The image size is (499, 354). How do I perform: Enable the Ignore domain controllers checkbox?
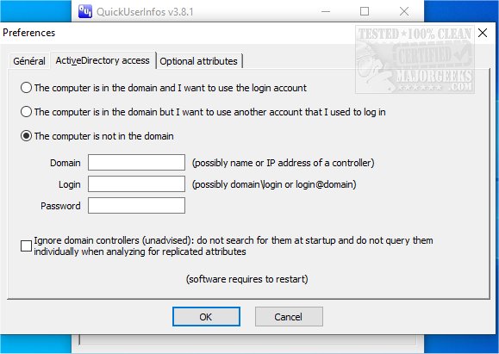coord(26,245)
